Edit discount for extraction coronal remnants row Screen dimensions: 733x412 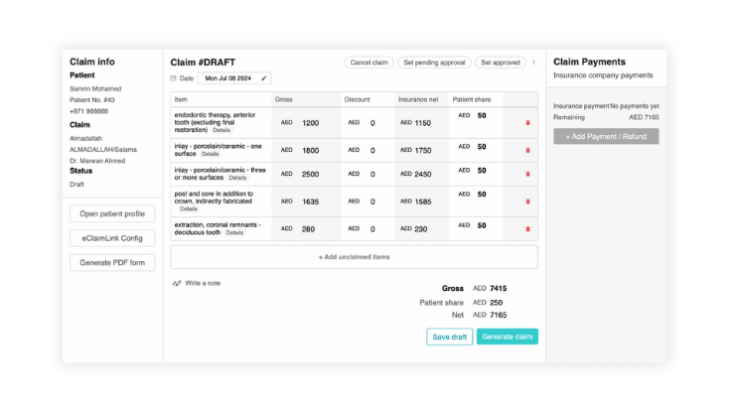372,229
